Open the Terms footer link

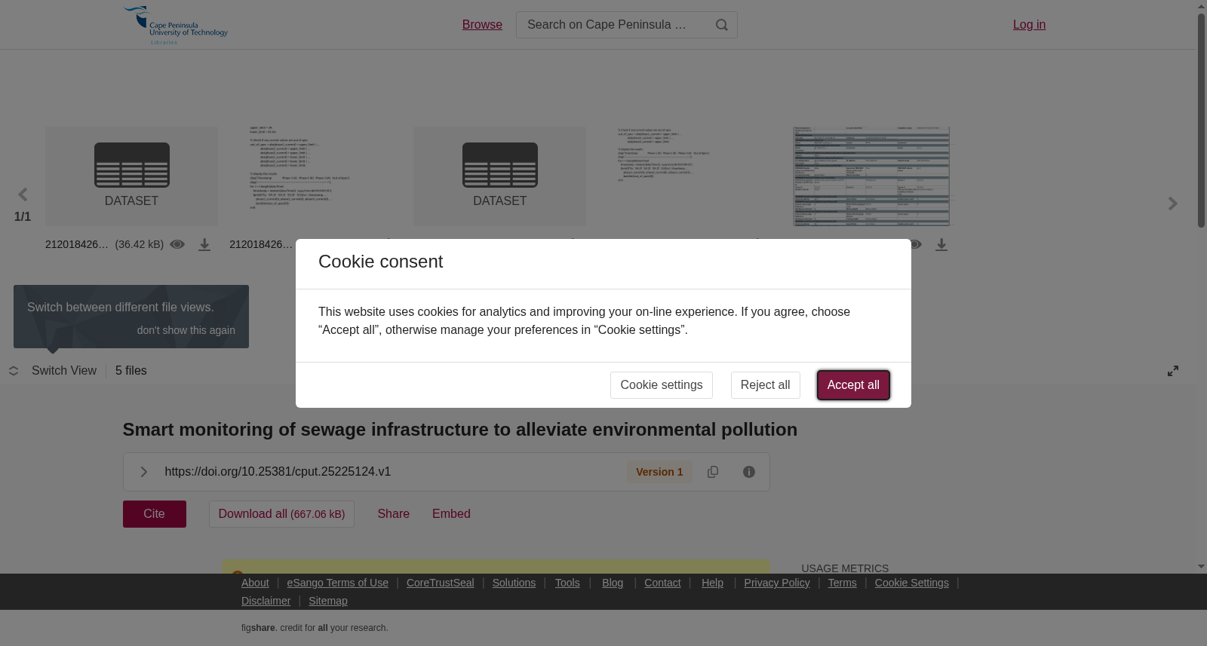(x=842, y=583)
